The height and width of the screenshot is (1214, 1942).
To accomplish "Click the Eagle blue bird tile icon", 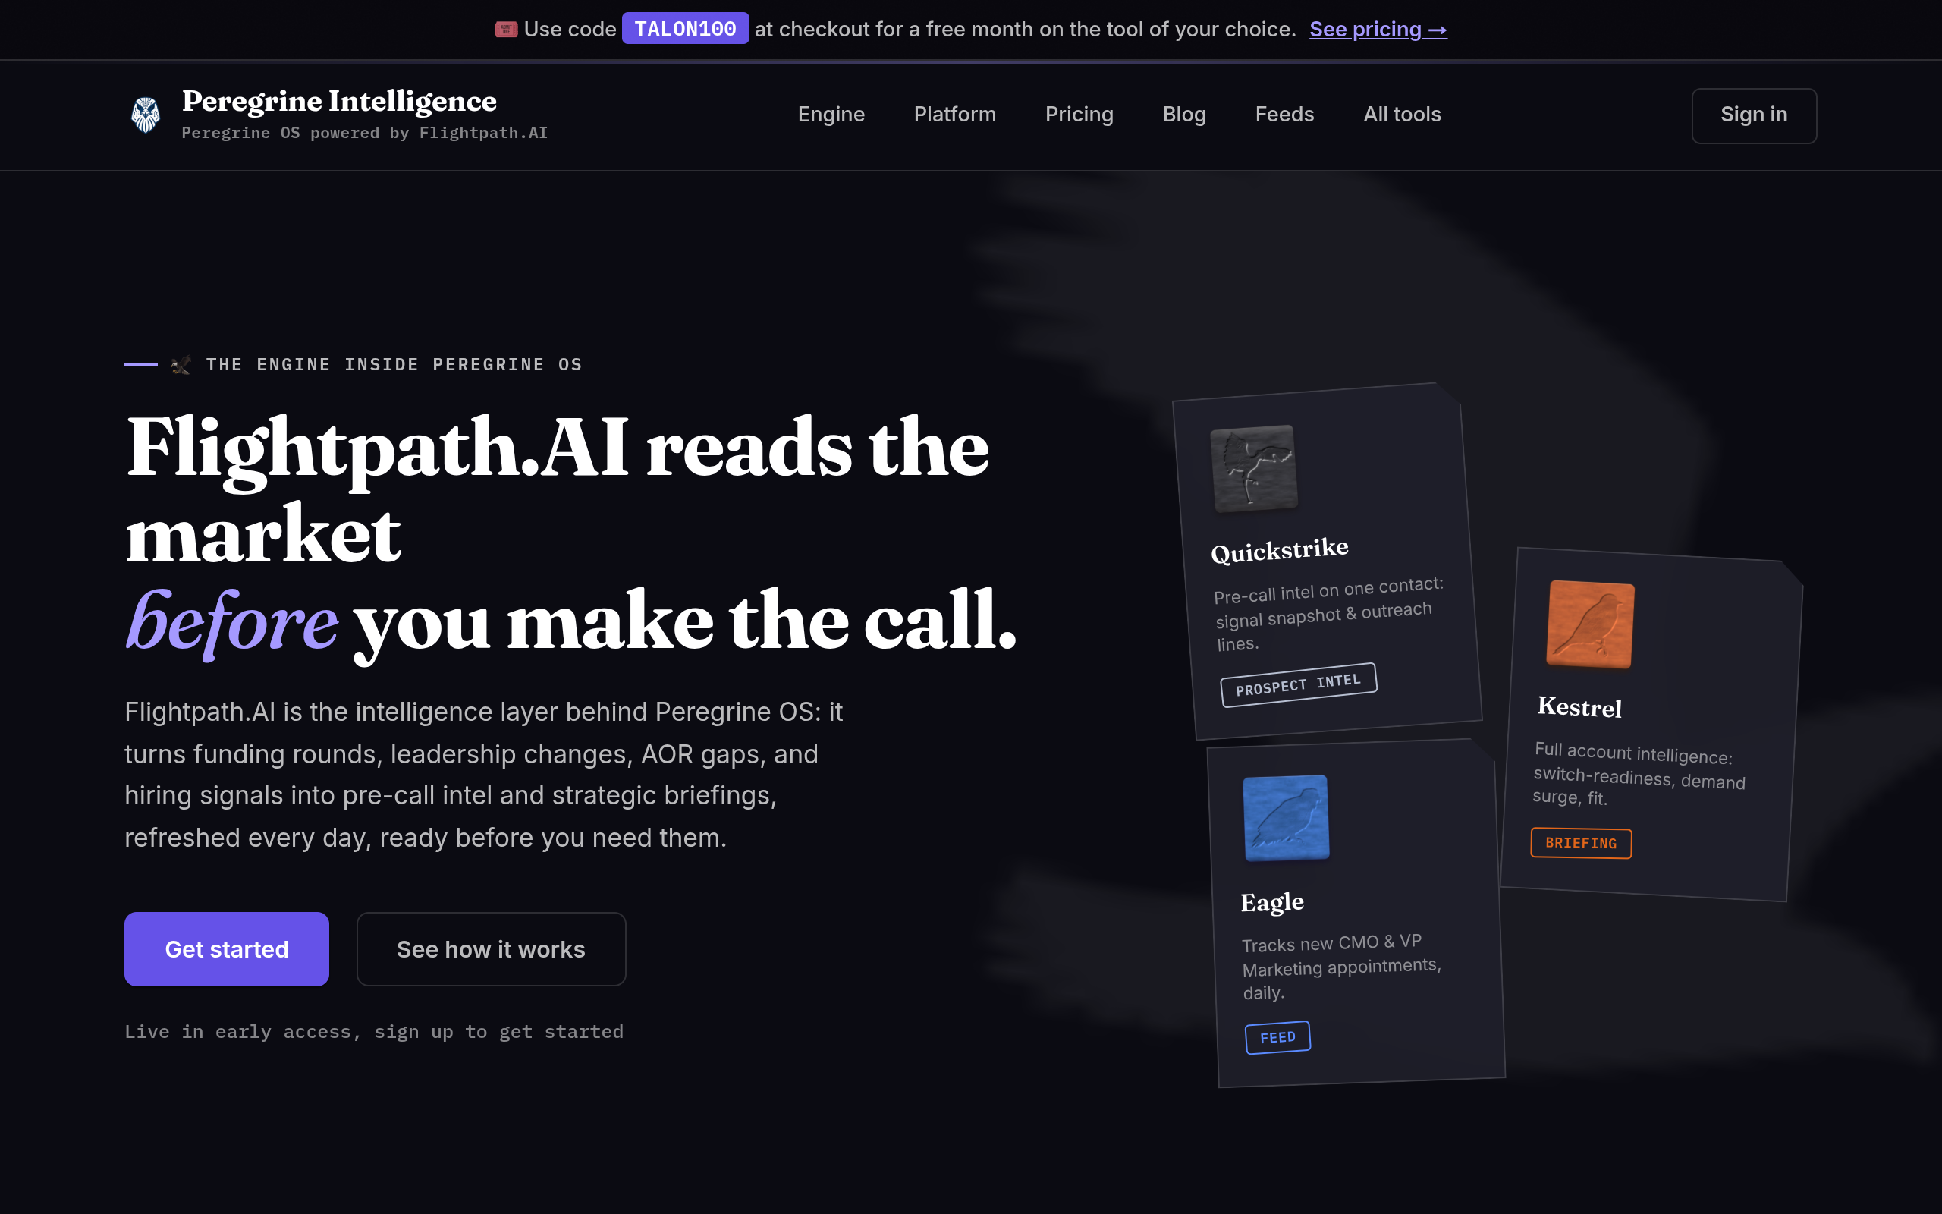I will point(1286,817).
